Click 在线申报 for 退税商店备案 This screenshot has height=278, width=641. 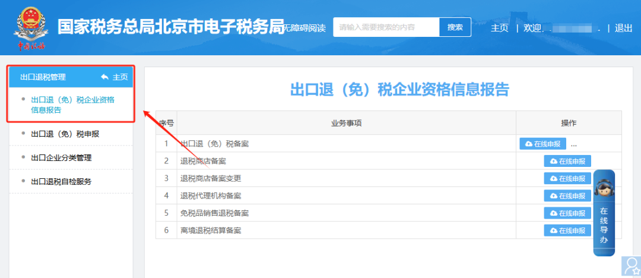(567, 161)
